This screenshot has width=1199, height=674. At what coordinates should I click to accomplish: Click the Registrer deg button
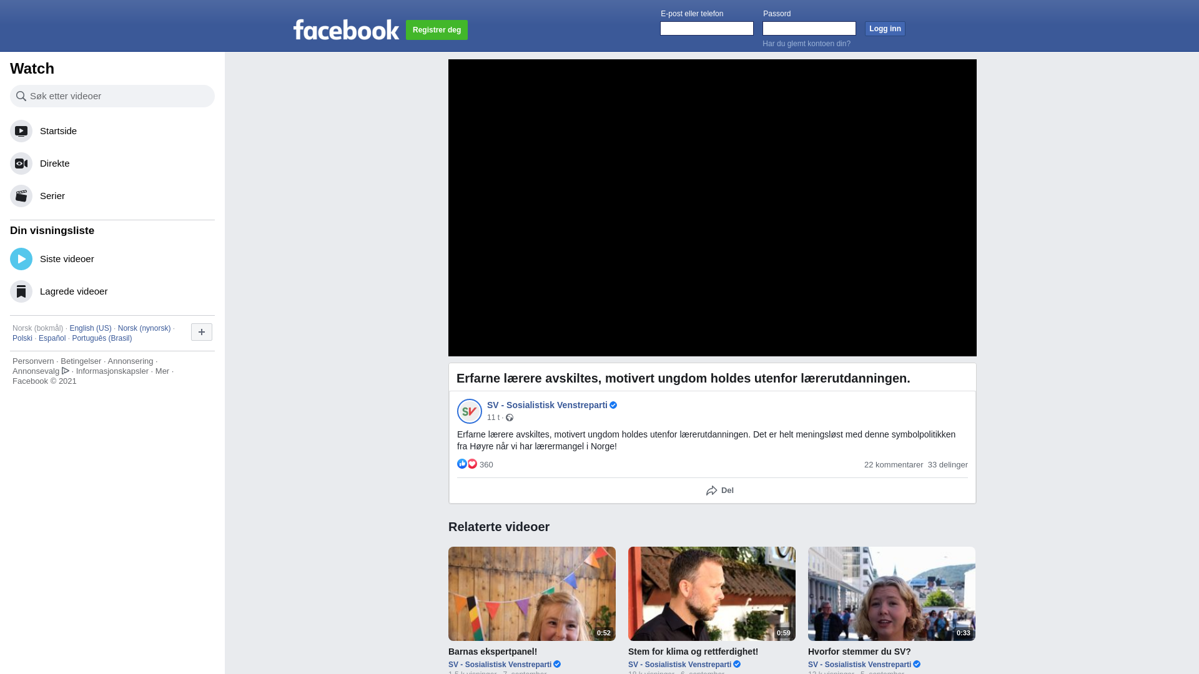(437, 30)
